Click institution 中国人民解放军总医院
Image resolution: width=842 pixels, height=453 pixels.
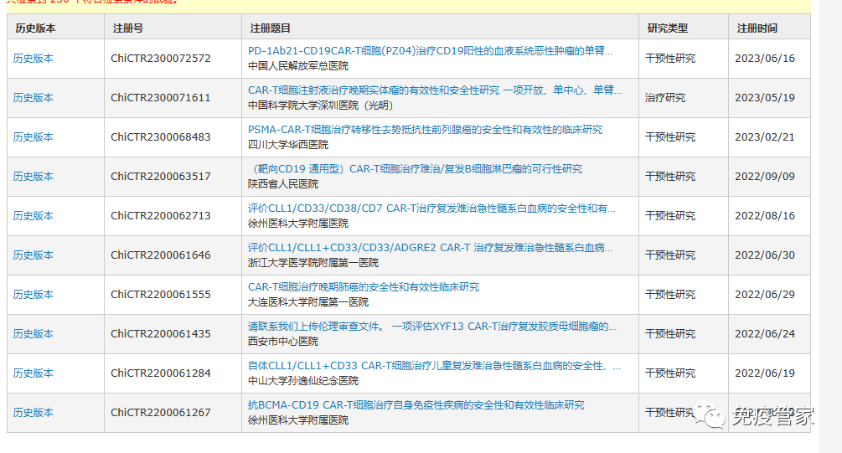298,66
